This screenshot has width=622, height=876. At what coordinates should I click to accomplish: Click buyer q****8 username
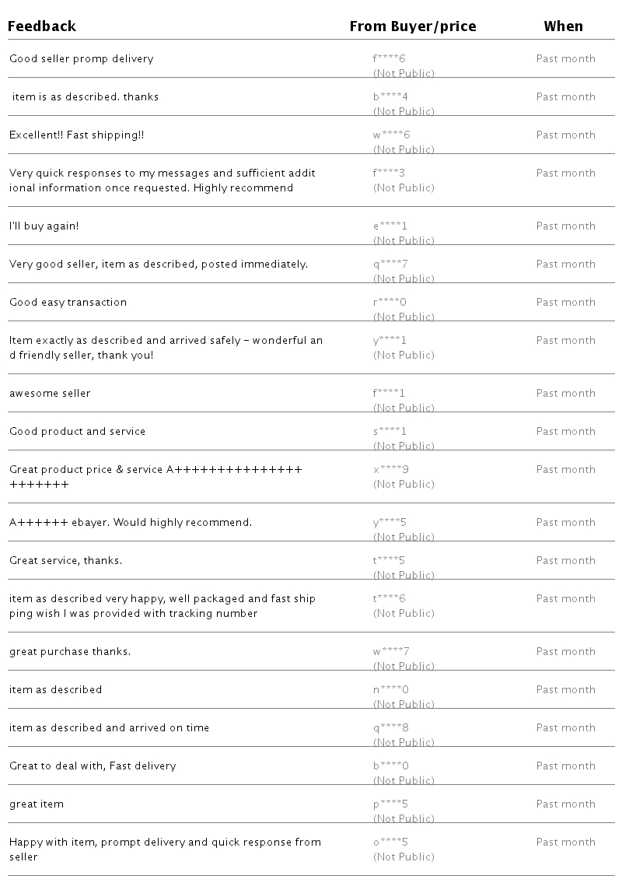[x=391, y=728]
